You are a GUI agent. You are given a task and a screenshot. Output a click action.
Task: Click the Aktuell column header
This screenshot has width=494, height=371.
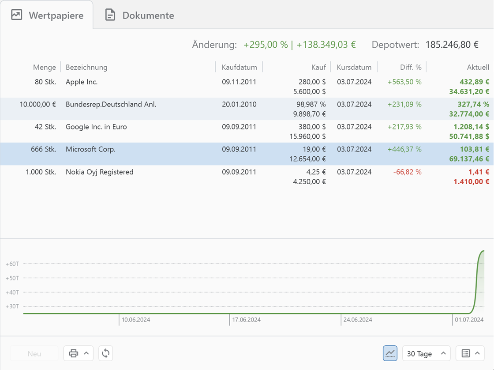478,67
